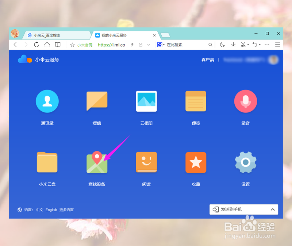This screenshot has height=246, width=292.
Task: Expand the screenshot tool dropdown arrow
Action: pos(248,45)
